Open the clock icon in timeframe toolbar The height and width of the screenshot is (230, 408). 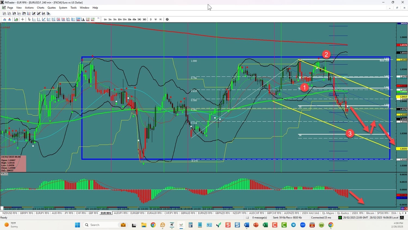tap(167, 19)
